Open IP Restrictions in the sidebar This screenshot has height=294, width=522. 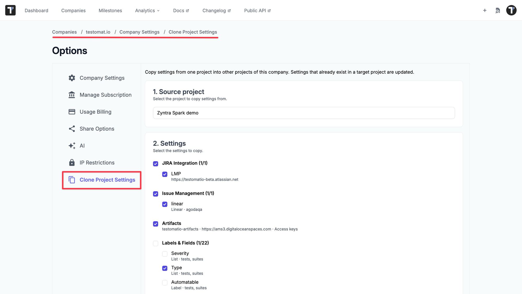pos(97,163)
